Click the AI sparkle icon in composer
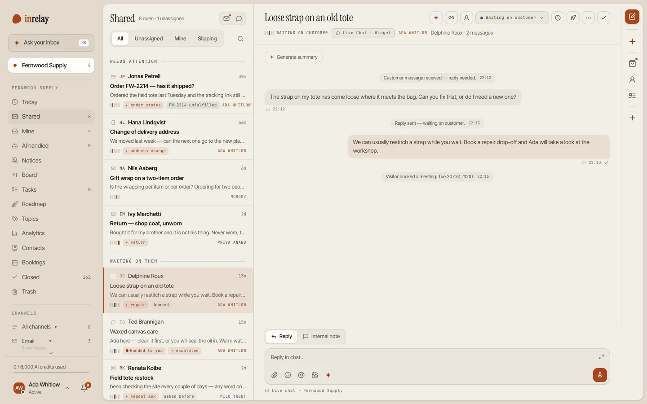The image size is (647, 404). click(x=328, y=375)
